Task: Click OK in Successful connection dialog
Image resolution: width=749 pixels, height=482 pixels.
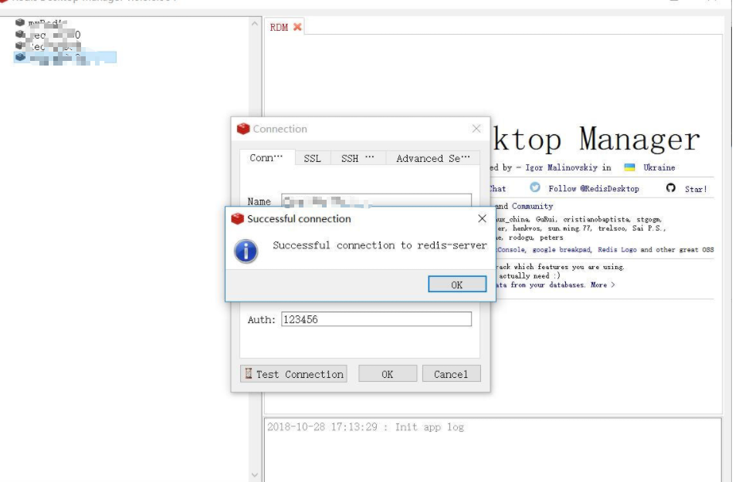Action: coord(457,284)
